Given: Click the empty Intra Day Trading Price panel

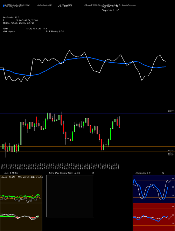Looking at the screenshot, I should [70, 196].
